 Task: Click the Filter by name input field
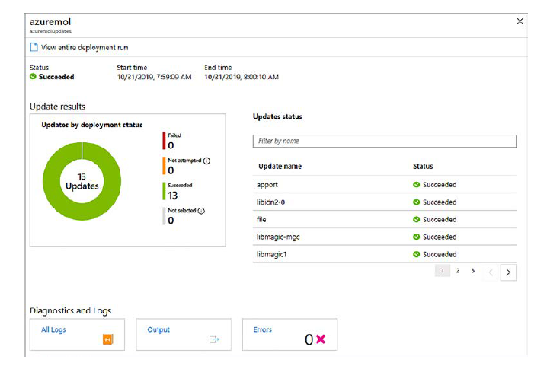(x=384, y=142)
